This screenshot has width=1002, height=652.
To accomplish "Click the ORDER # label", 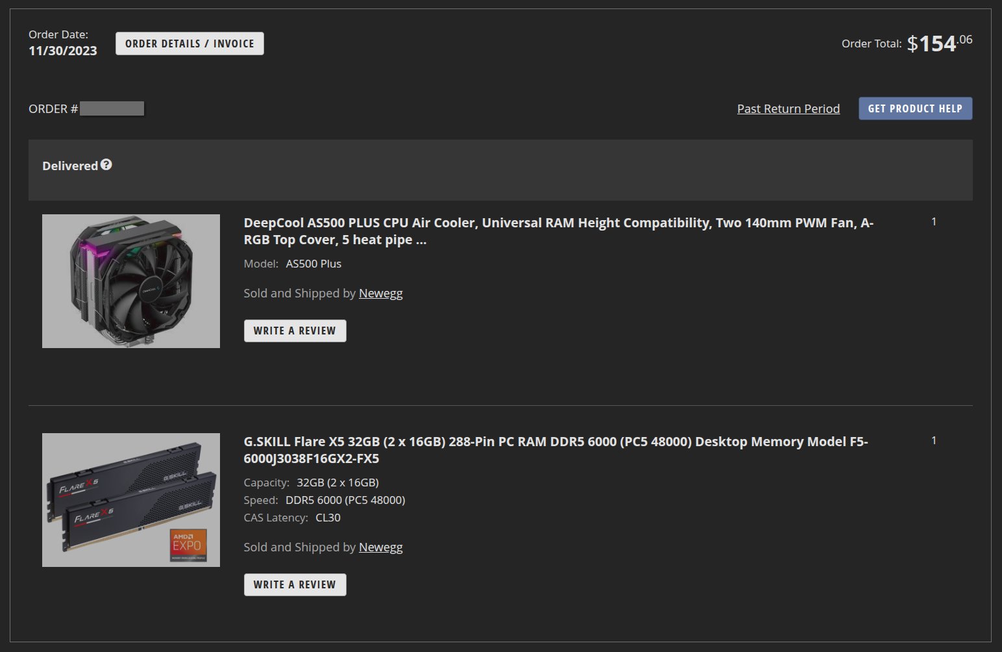I will click(53, 108).
